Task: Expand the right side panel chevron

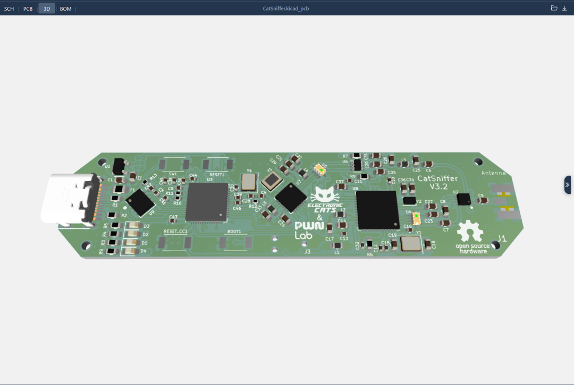Action: tap(568, 185)
